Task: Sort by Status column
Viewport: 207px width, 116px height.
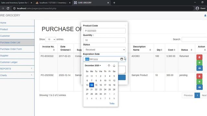Action: click(191, 50)
